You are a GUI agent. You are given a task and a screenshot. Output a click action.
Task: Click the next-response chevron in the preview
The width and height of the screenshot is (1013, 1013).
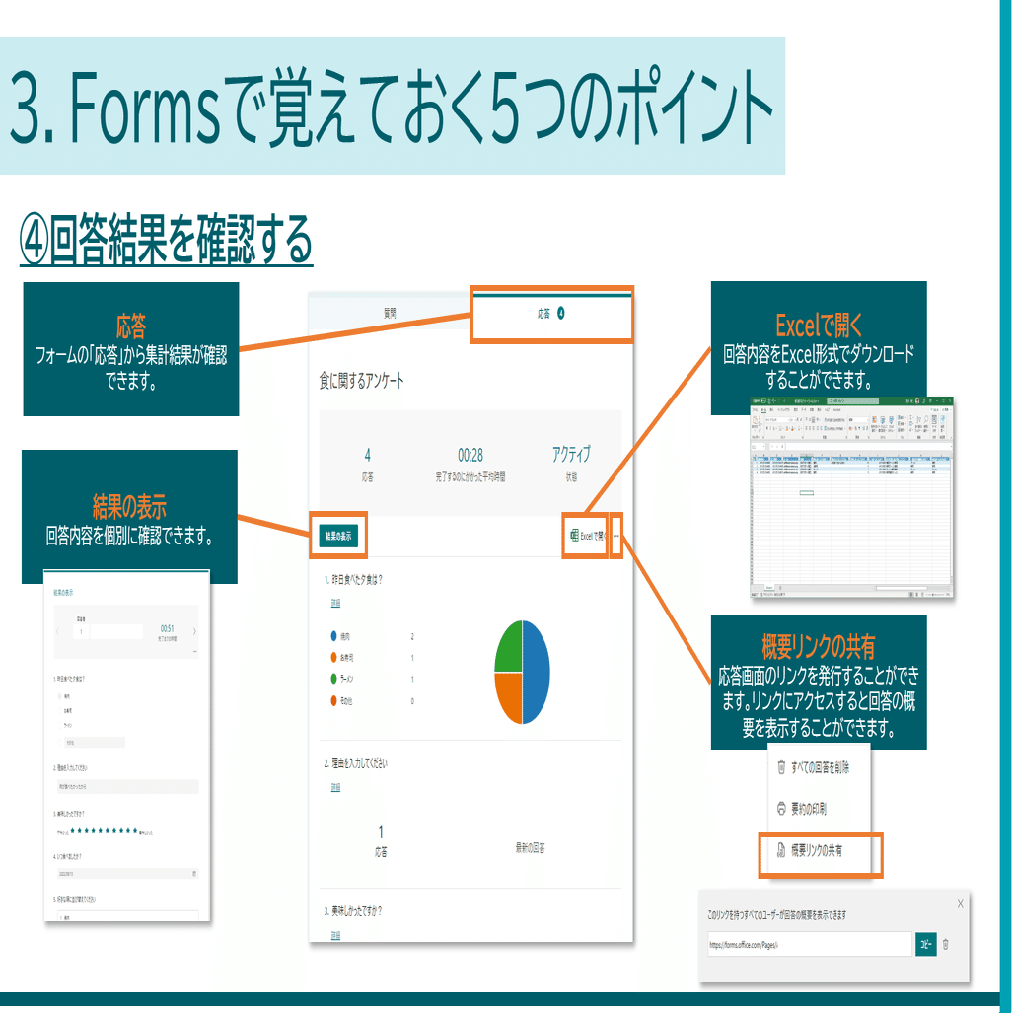(x=194, y=631)
